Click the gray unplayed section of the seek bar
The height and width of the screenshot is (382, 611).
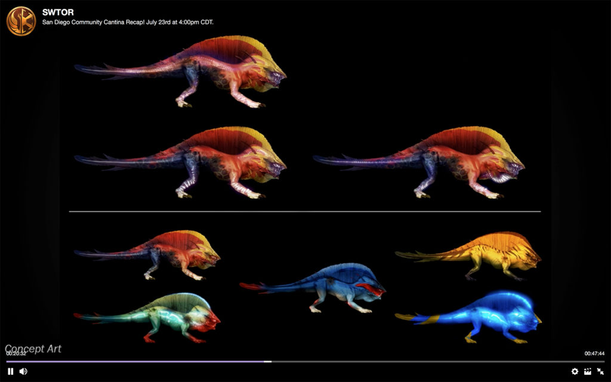coord(436,361)
